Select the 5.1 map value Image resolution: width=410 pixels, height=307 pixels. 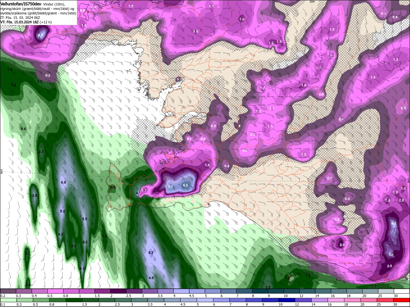[82, 269]
